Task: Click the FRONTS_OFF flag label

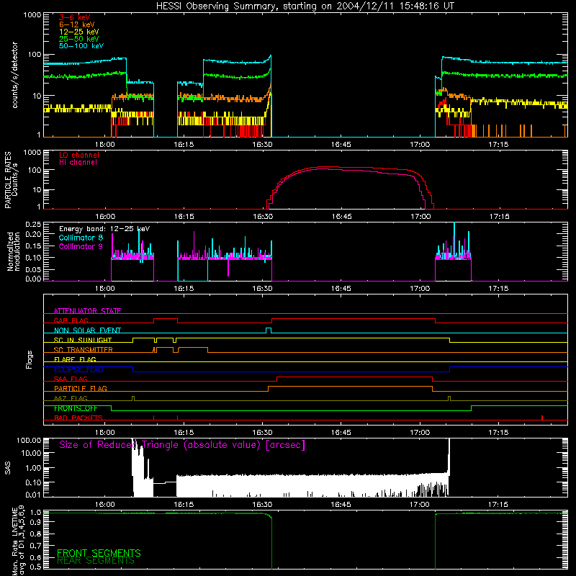Action: [76, 408]
